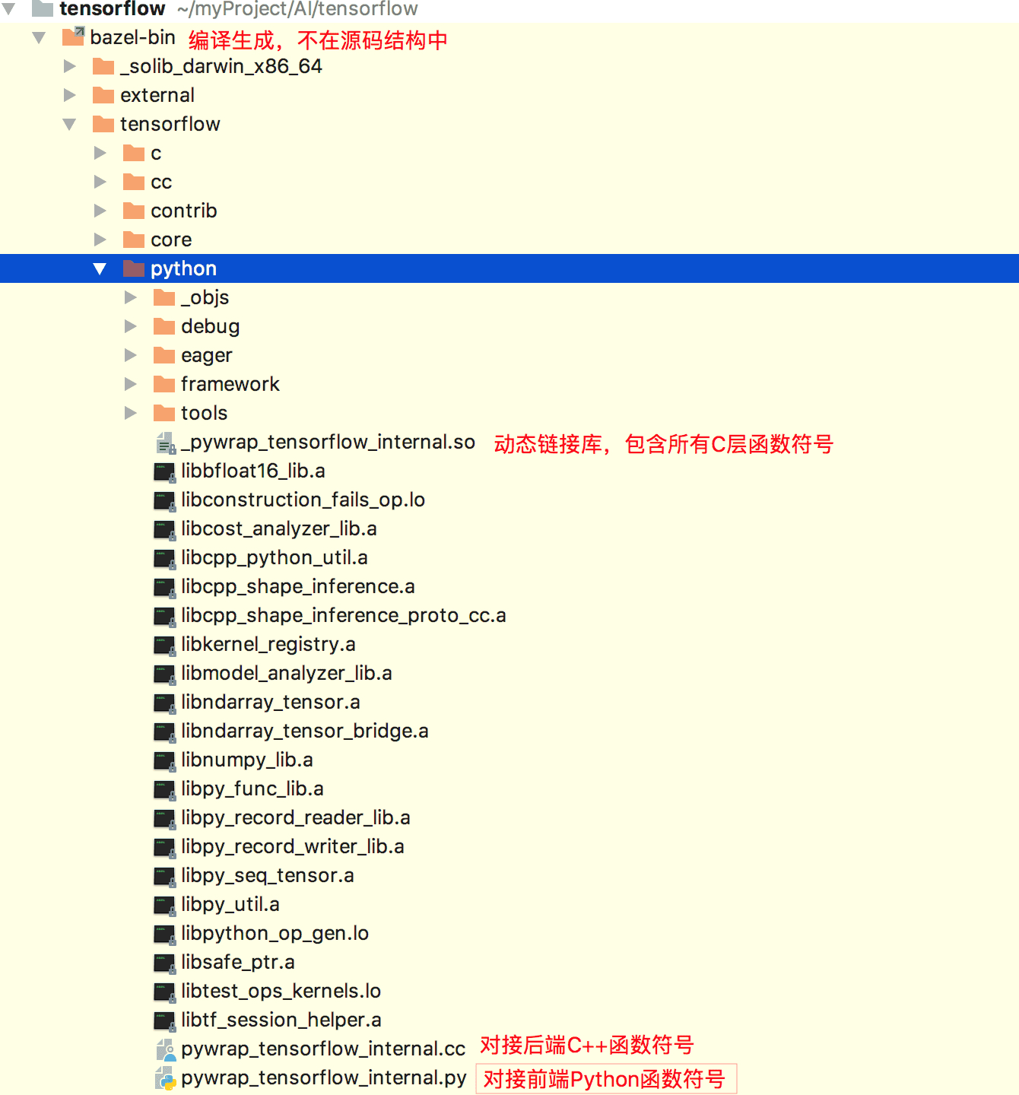The height and width of the screenshot is (1095, 1019).
Task: Click the libcost_analyzer_lib.a file icon
Action: (x=164, y=529)
